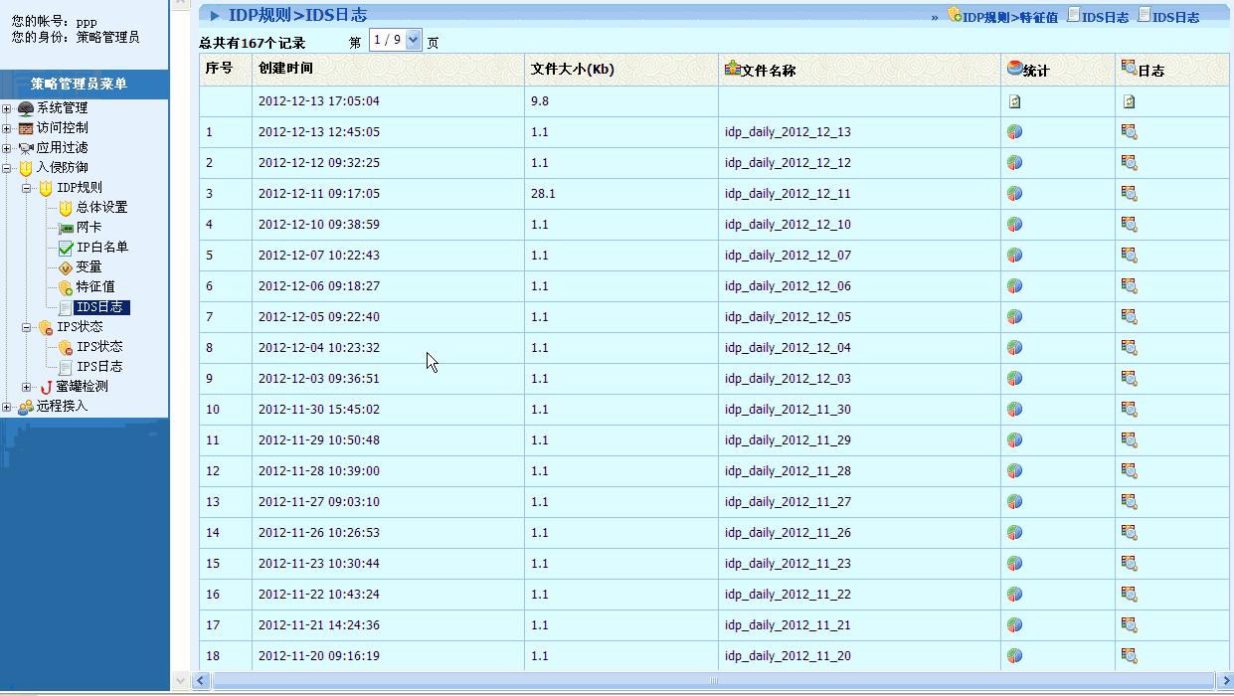
Task: Expand the 系统管理 tree node
Action: (x=7, y=108)
